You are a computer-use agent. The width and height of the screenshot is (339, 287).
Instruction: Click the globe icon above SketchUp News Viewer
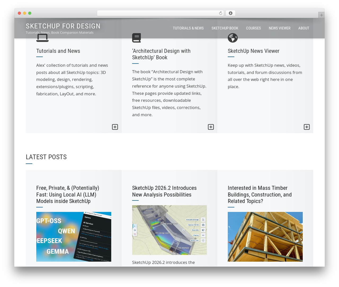233,38
